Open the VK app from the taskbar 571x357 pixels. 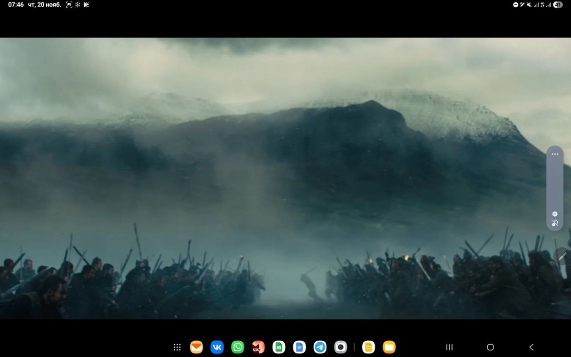217,347
